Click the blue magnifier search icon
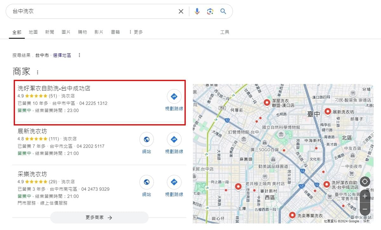This screenshot has height=230, width=381. [223, 11]
